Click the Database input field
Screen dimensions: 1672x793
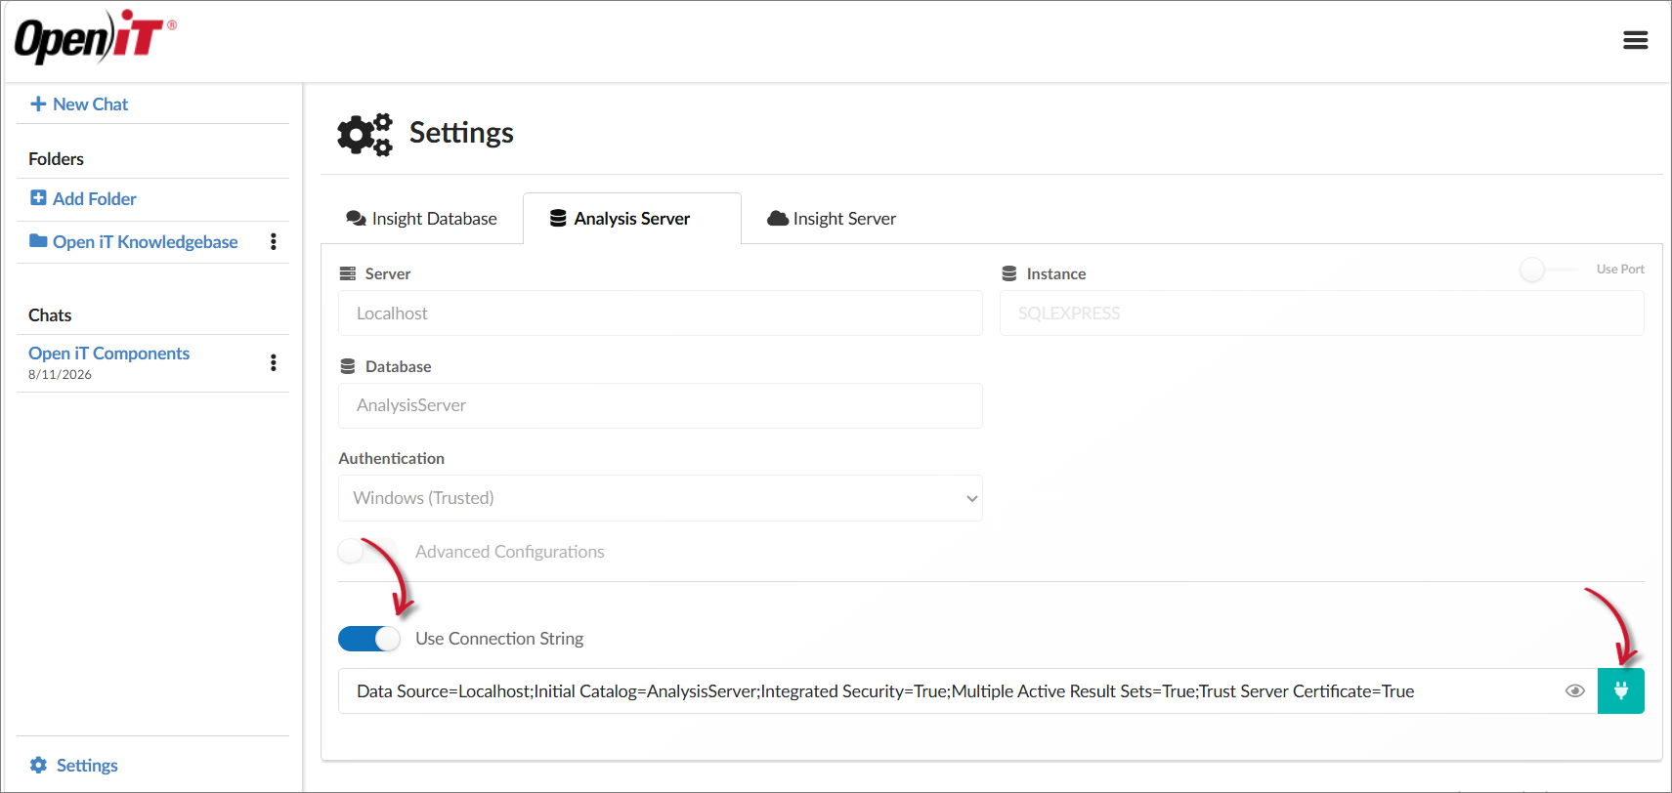(x=661, y=405)
